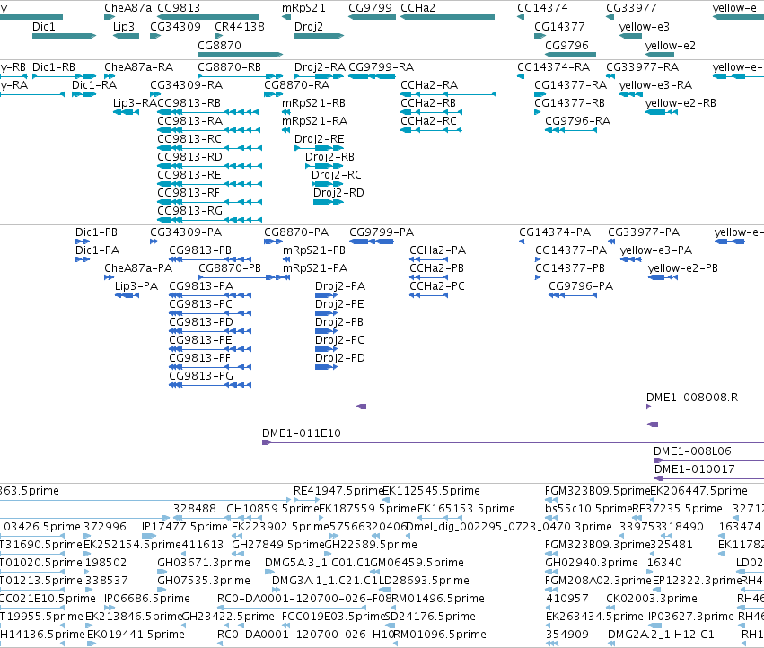Select protein CG9796-PA
764x648 pixels.
(x=581, y=286)
